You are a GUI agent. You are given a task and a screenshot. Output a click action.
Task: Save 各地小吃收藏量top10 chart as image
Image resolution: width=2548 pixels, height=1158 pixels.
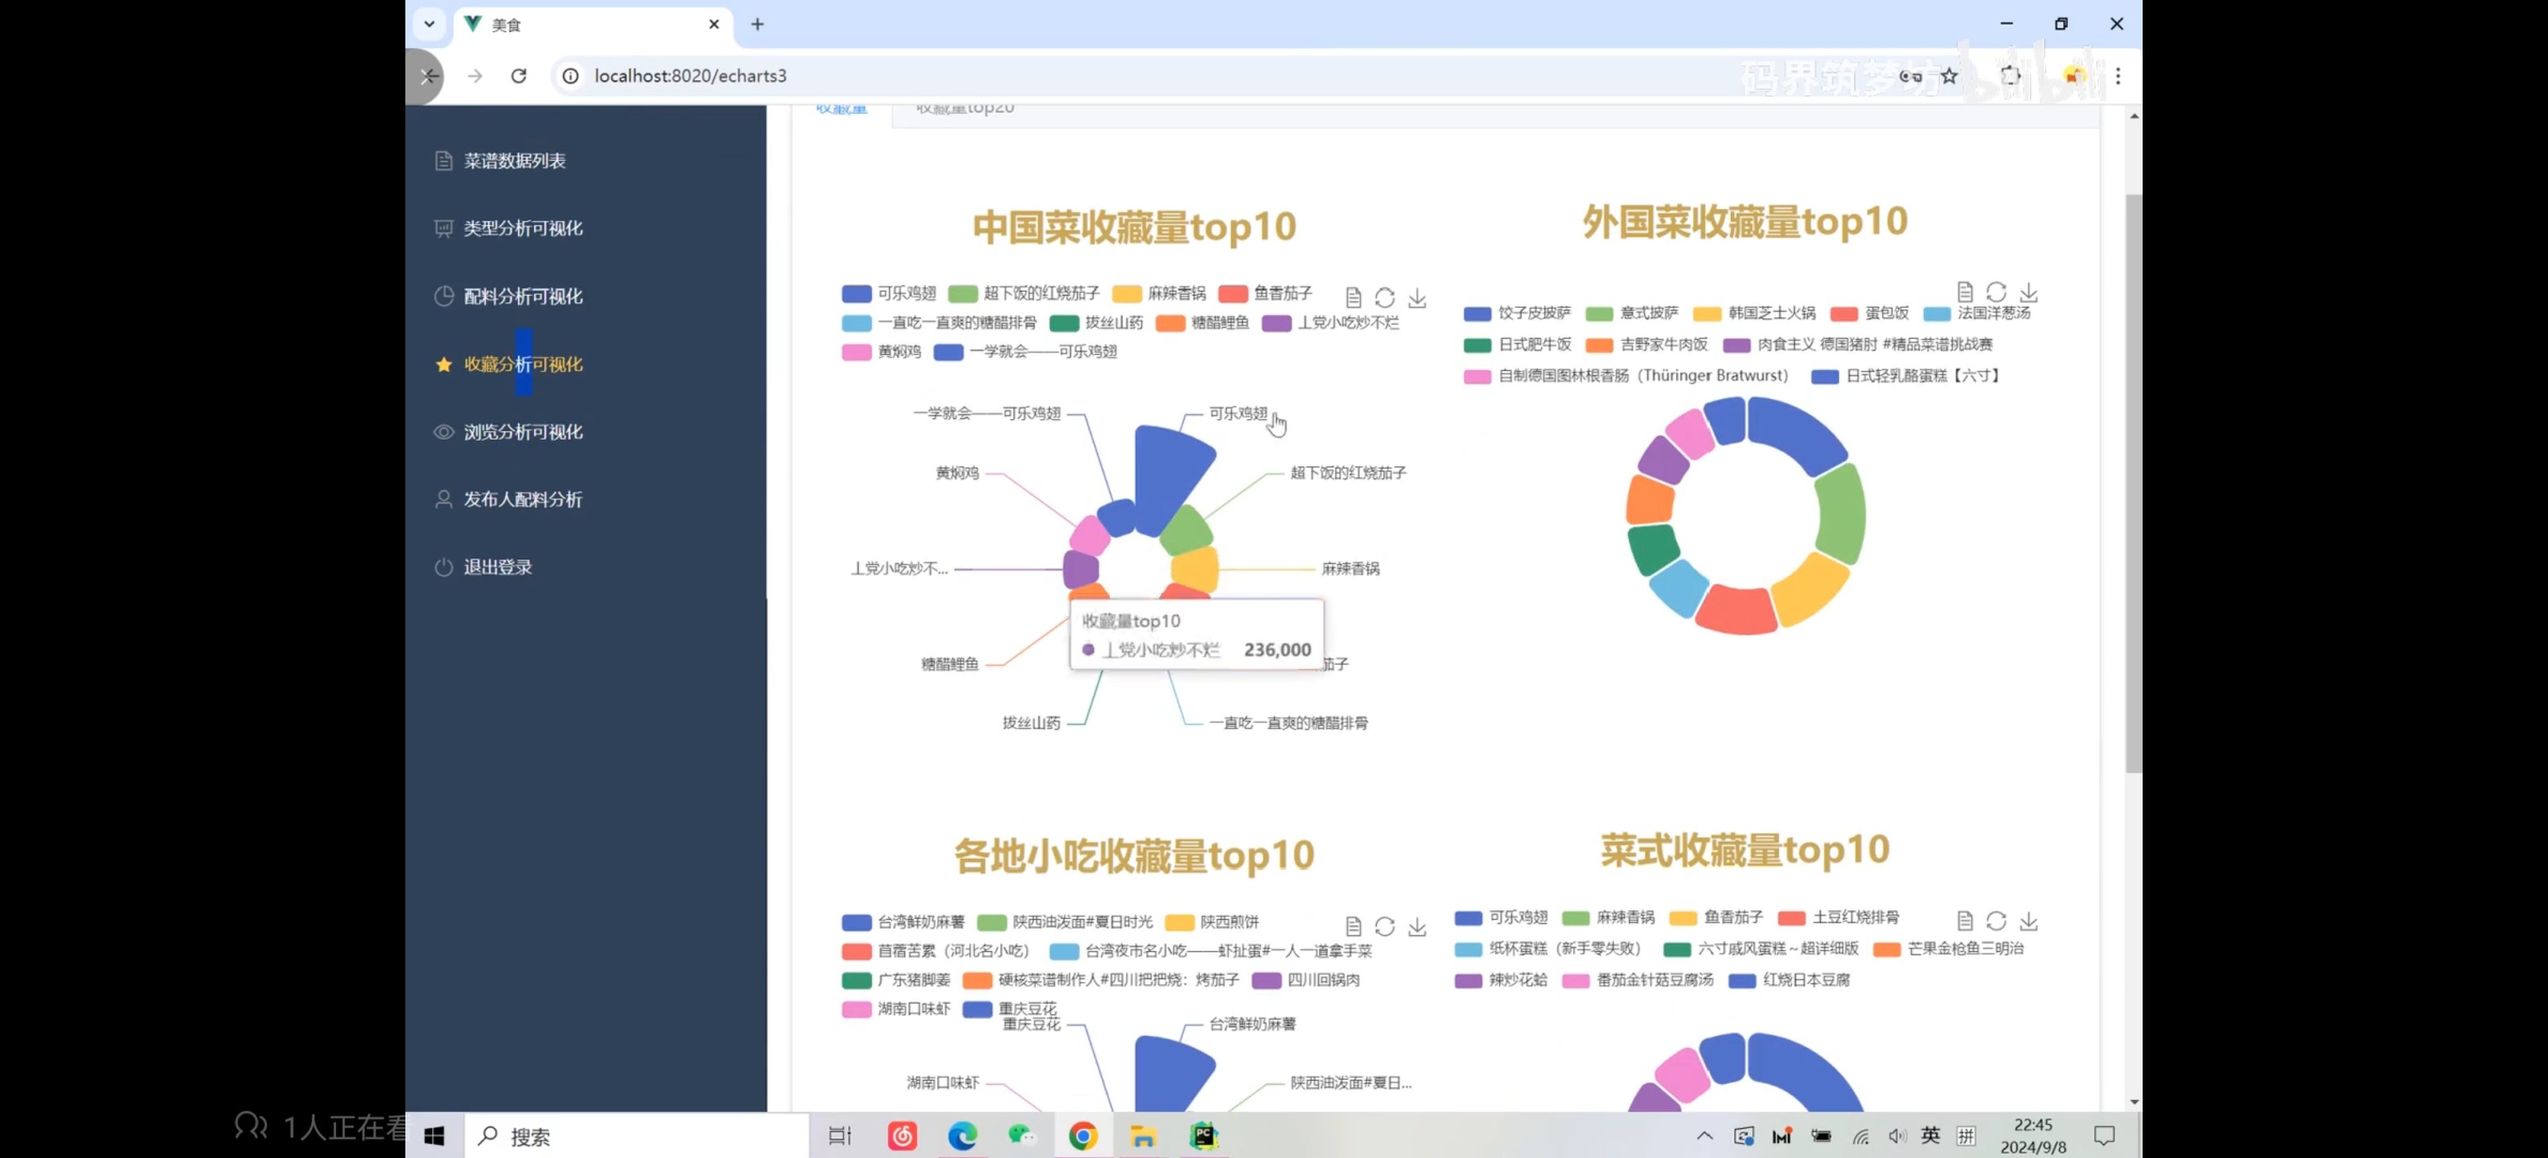pyautogui.click(x=1417, y=926)
